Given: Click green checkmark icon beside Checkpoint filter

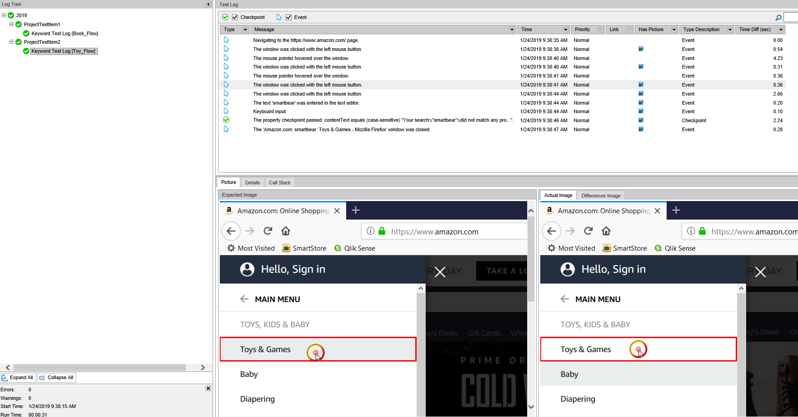Looking at the screenshot, I should (225, 17).
